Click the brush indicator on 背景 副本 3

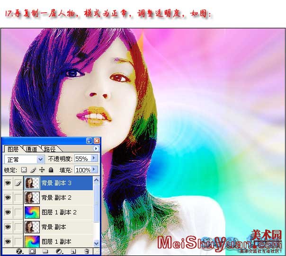coord(18,183)
